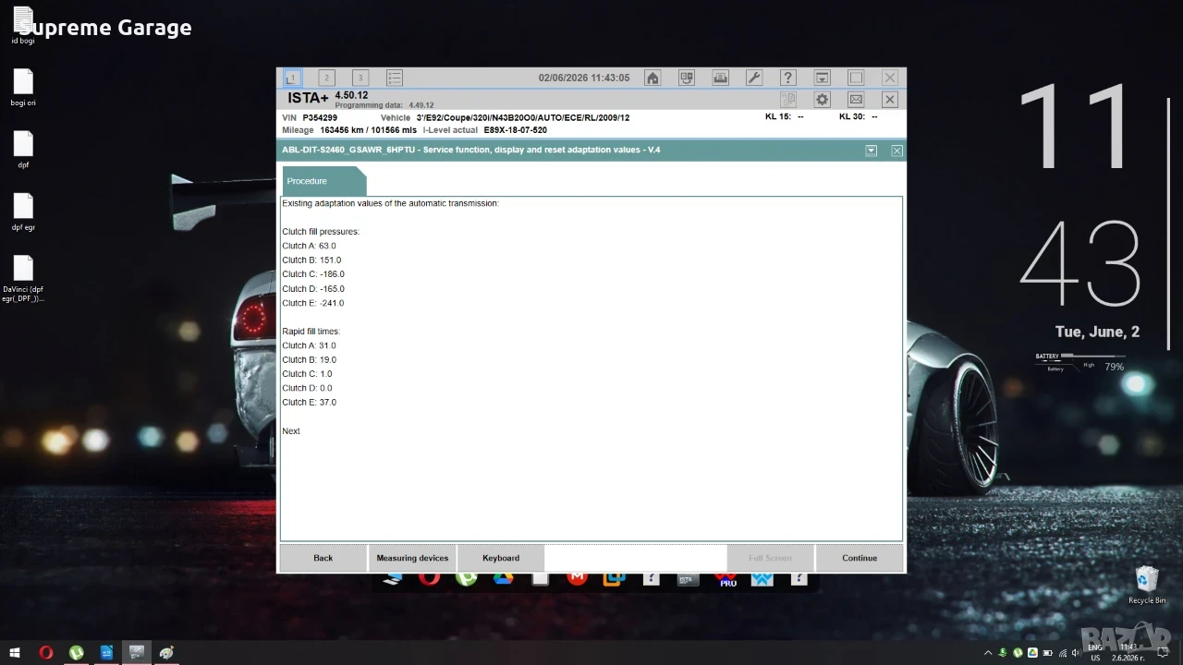The height and width of the screenshot is (665, 1183).
Task: Click the blue document app on taskbar
Action: [106, 652]
